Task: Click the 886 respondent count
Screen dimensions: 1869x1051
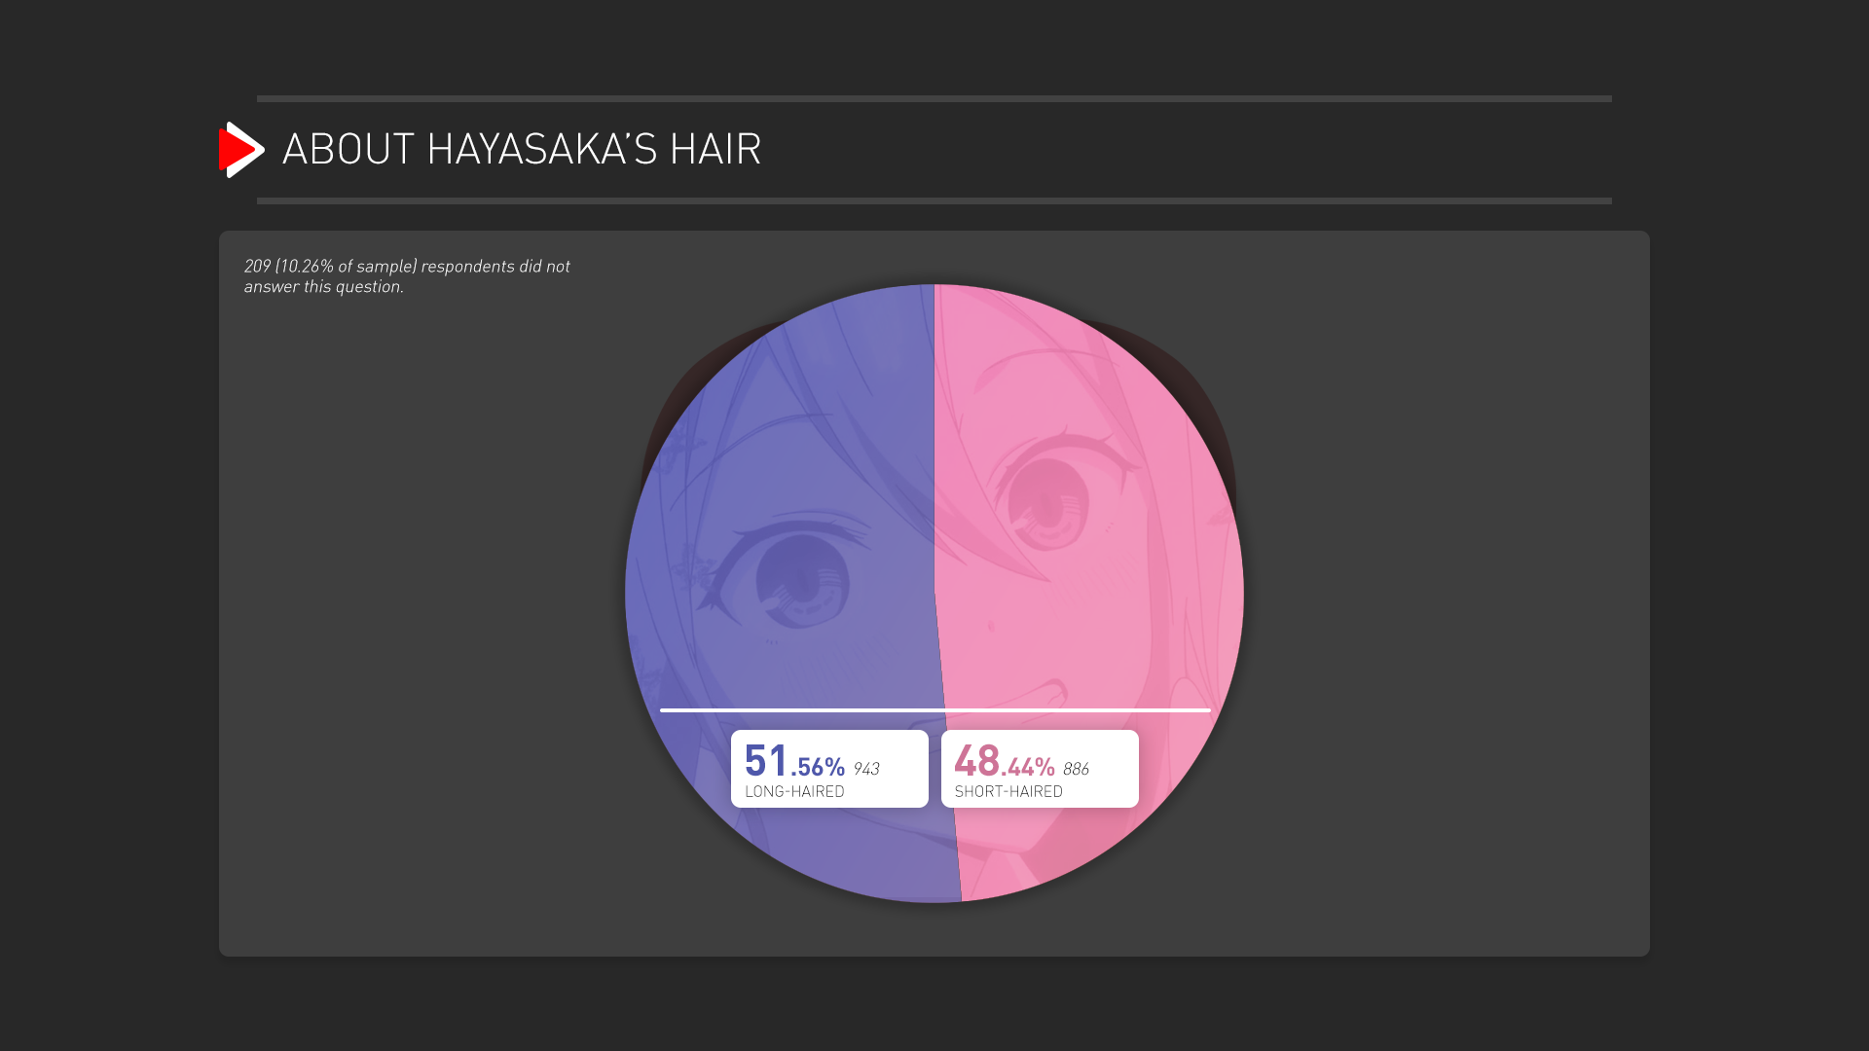Action: [x=1076, y=769]
